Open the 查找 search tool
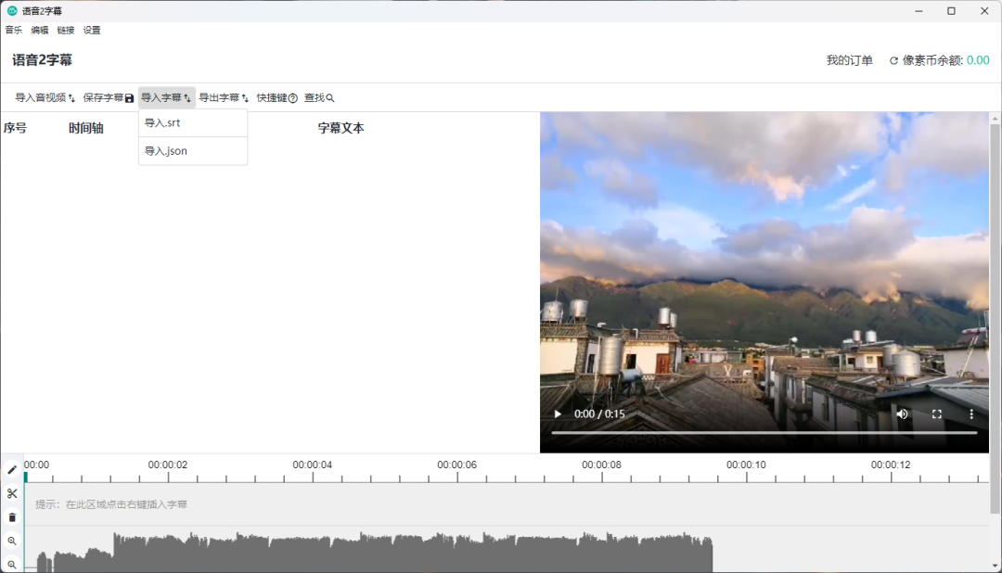1002x573 pixels. [318, 97]
